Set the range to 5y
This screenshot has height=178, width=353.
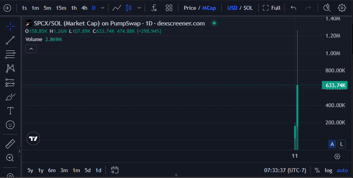pyautogui.click(x=30, y=171)
